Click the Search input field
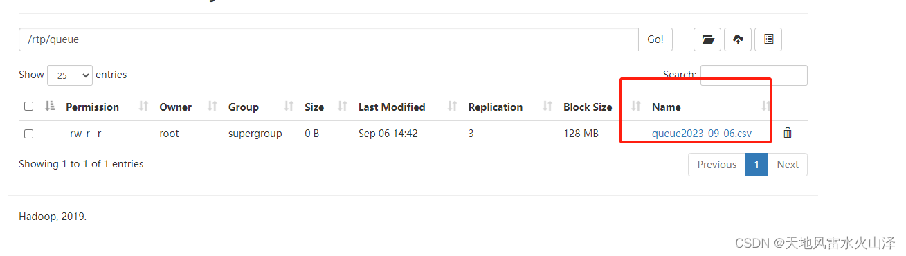 [754, 75]
